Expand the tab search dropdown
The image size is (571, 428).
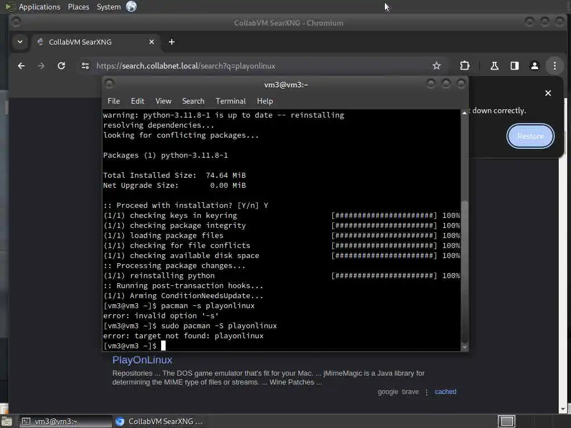(20, 42)
